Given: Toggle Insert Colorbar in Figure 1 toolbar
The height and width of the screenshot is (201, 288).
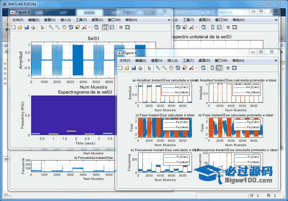Looking at the screenshot, I should (x=105, y=27).
